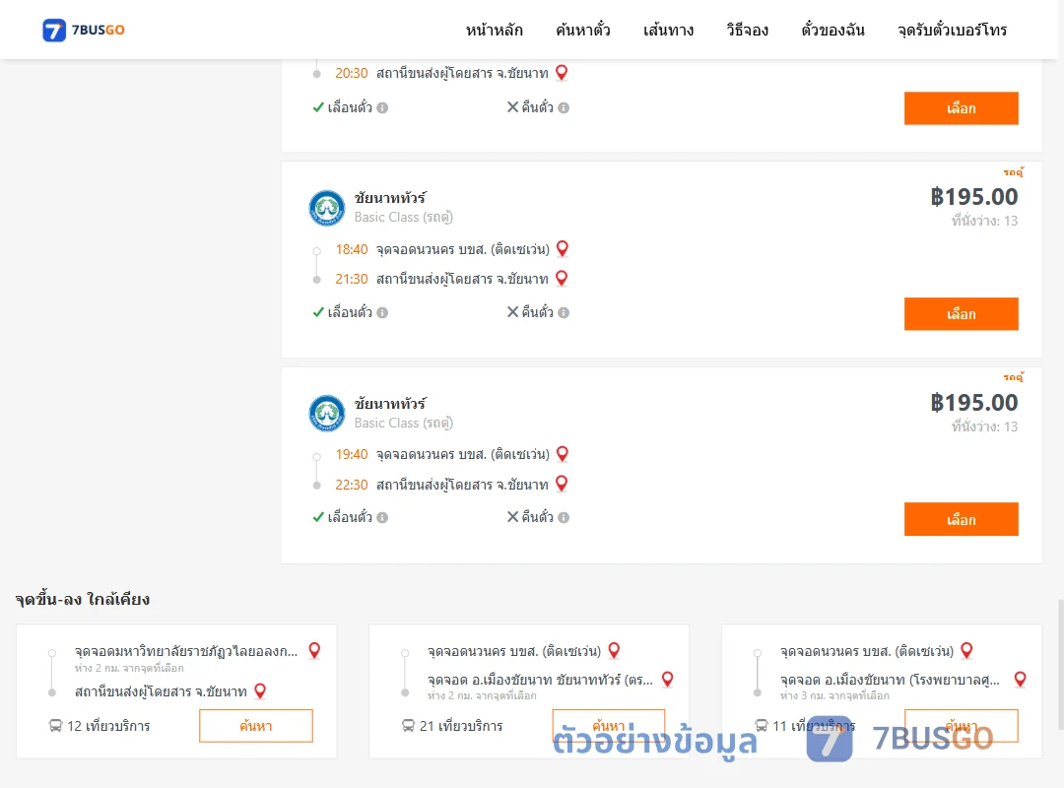Search the 11 เที่ยวบริการ nearby route
Image resolution: width=1064 pixels, height=788 pixels.
click(961, 726)
